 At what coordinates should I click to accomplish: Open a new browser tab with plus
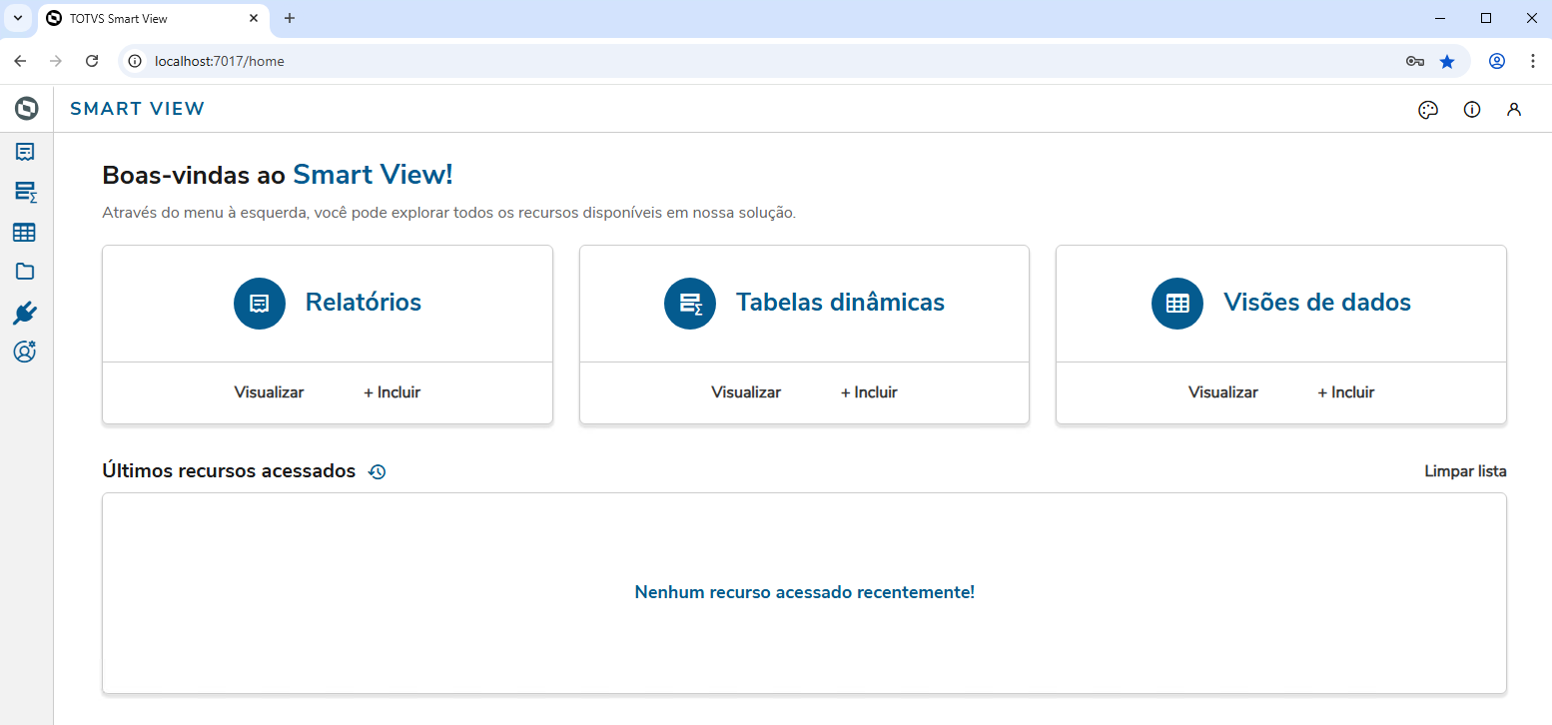point(290,18)
